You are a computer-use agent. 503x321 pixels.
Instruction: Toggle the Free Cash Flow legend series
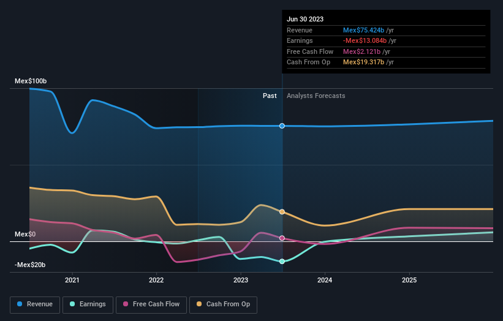(x=151, y=304)
